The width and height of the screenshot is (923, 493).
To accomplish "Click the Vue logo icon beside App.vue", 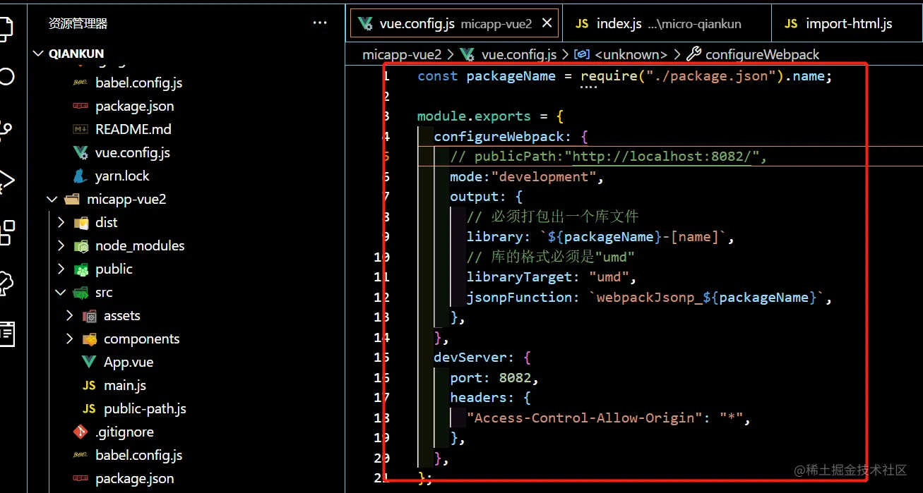I will click(x=89, y=362).
